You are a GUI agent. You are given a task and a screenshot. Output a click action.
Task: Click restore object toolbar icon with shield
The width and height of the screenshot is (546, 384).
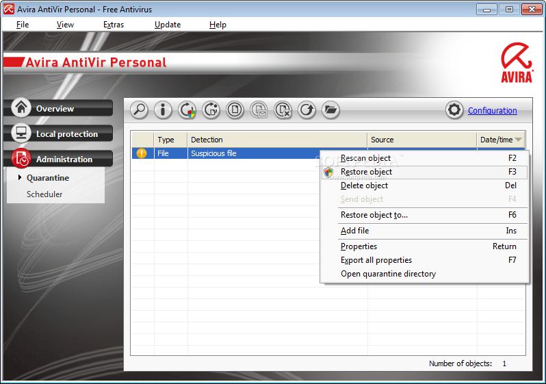[187, 110]
